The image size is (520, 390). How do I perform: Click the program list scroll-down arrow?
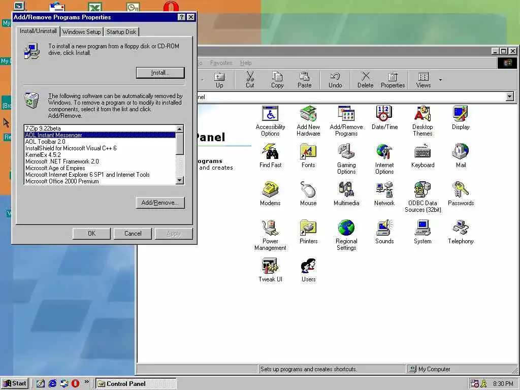[x=179, y=180]
